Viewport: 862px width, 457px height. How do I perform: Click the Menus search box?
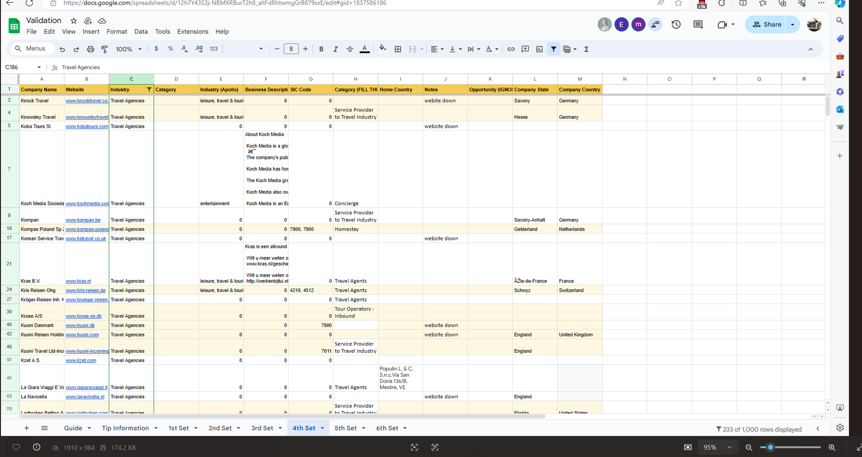(x=31, y=48)
